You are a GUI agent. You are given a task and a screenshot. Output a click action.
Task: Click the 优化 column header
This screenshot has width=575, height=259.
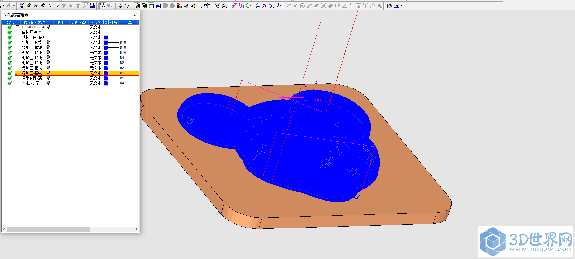(61, 22)
